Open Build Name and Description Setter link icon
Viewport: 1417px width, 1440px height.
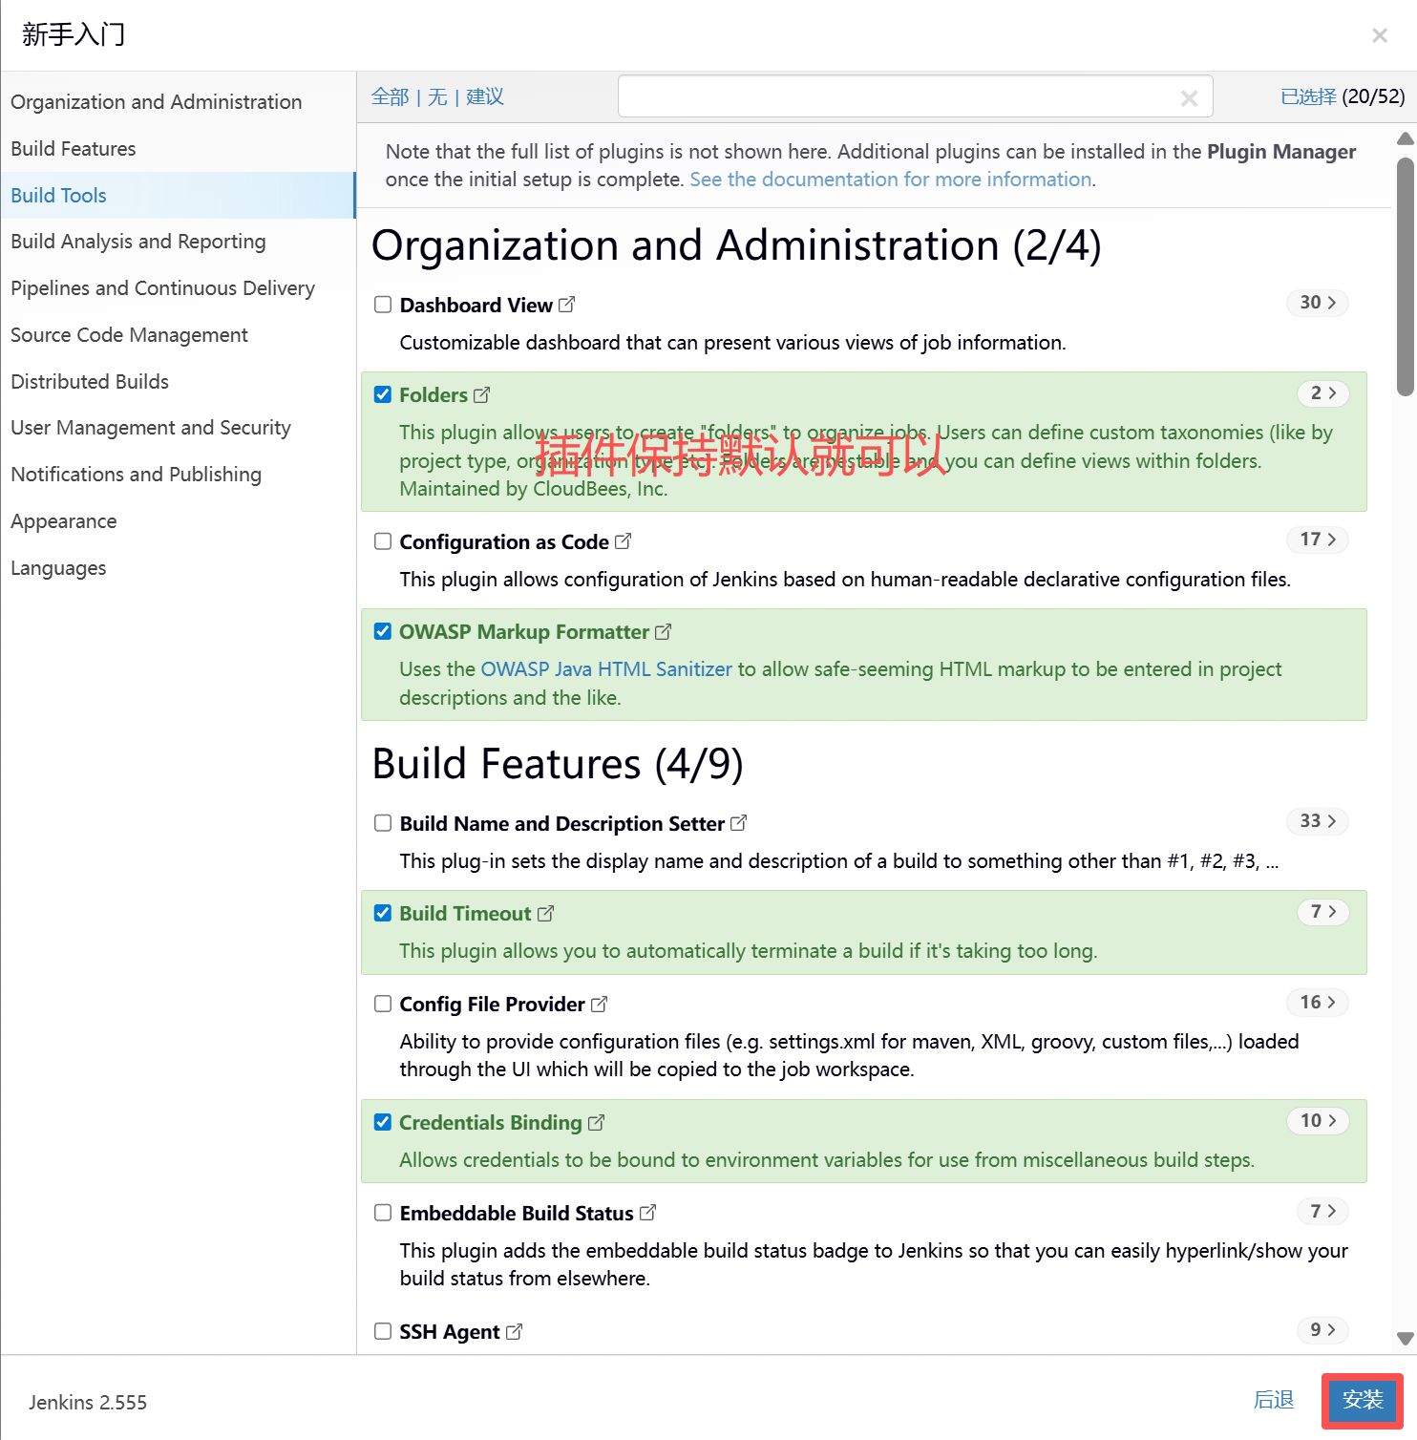[x=738, y=823]
